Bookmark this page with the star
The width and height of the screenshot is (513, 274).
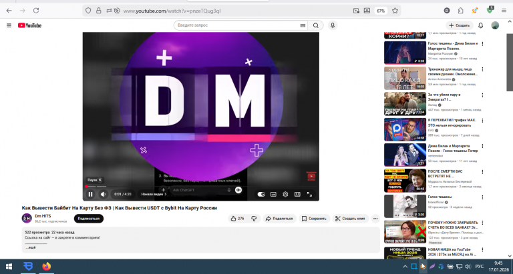point(395,11)
